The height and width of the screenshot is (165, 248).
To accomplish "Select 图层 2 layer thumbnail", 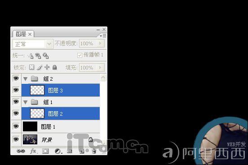I will tap(37, 113).
